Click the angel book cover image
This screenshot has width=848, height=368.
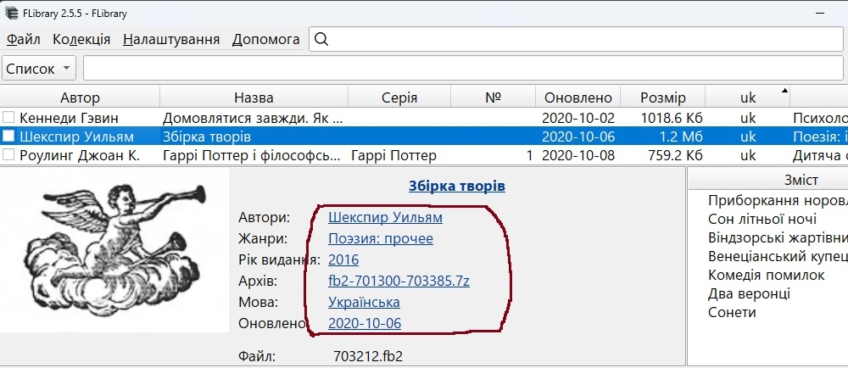(114, 250)
